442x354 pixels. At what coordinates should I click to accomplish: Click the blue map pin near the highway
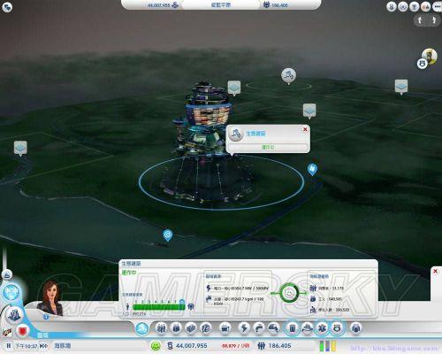[x=312, y=170]
